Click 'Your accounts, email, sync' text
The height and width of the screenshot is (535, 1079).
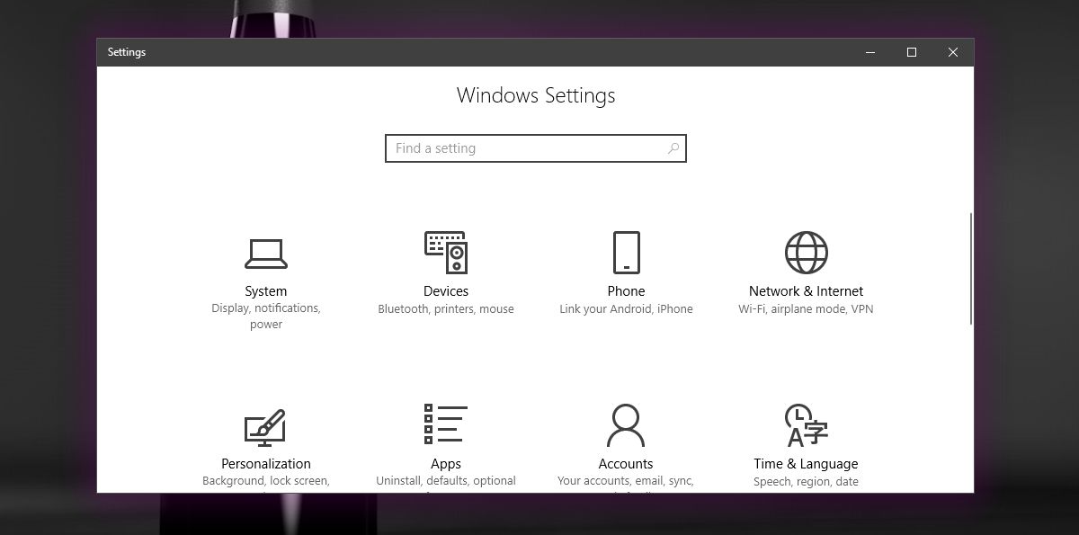pos(626,481)
